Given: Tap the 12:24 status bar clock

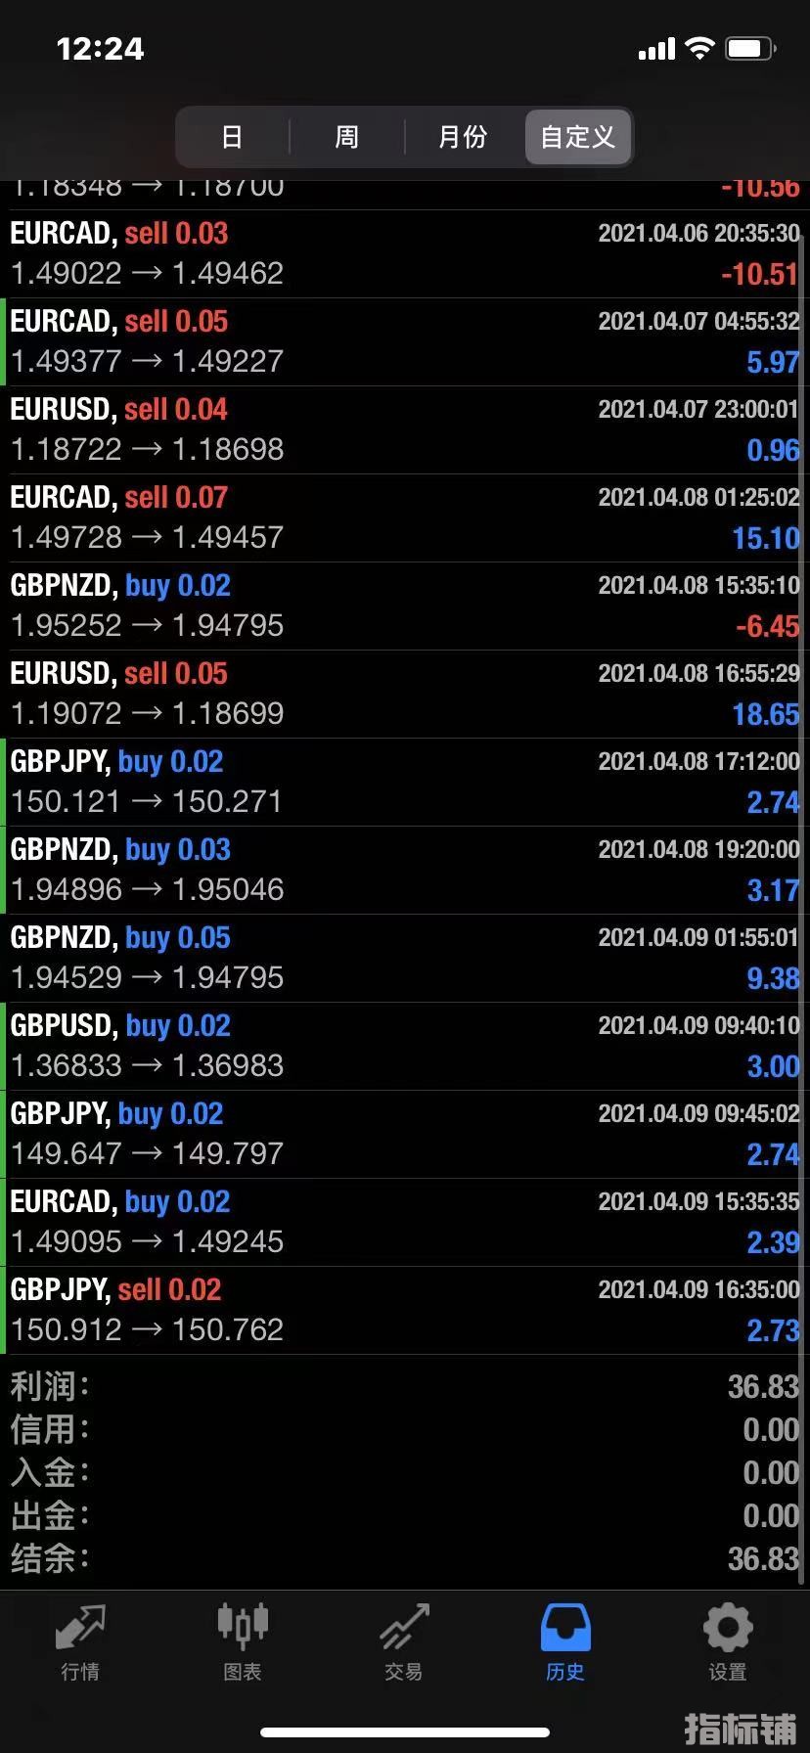Looking at the screenshot, I should click(x=100, y=49).
